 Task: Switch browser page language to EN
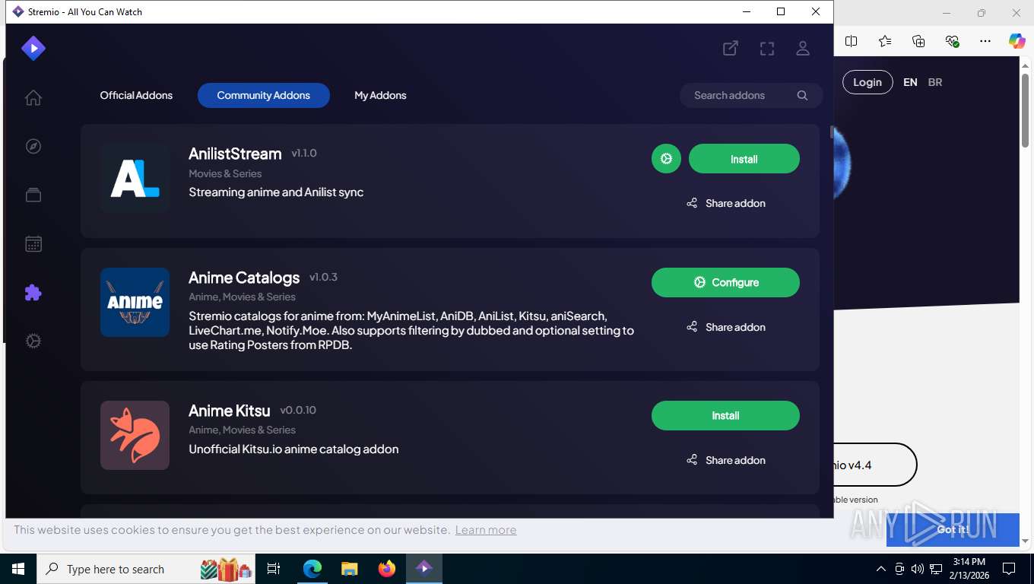[910, 82]
